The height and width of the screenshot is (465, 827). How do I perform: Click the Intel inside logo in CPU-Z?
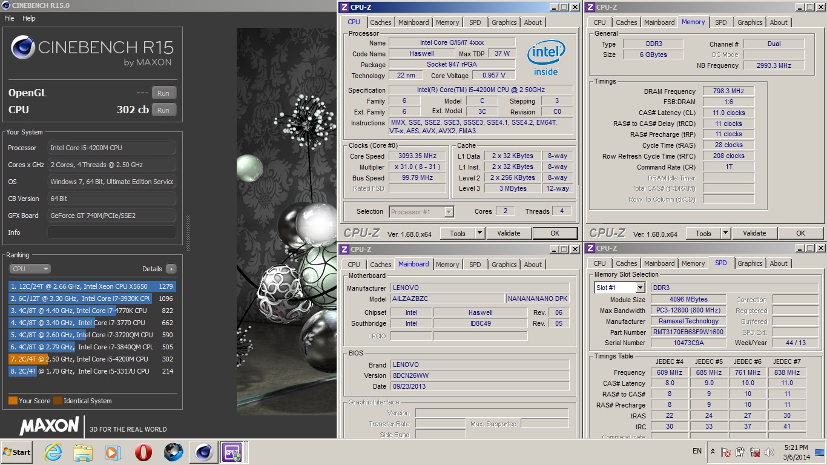(546, 59)
